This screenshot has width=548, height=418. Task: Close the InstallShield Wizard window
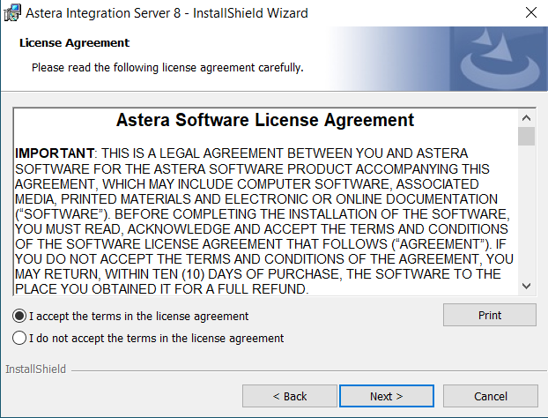click(530, 13)
